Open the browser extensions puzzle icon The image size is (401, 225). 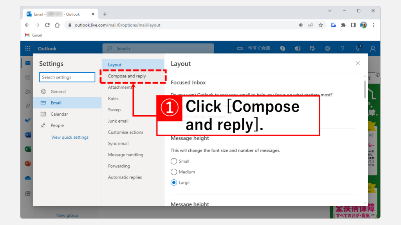click(x=343, y=25)
